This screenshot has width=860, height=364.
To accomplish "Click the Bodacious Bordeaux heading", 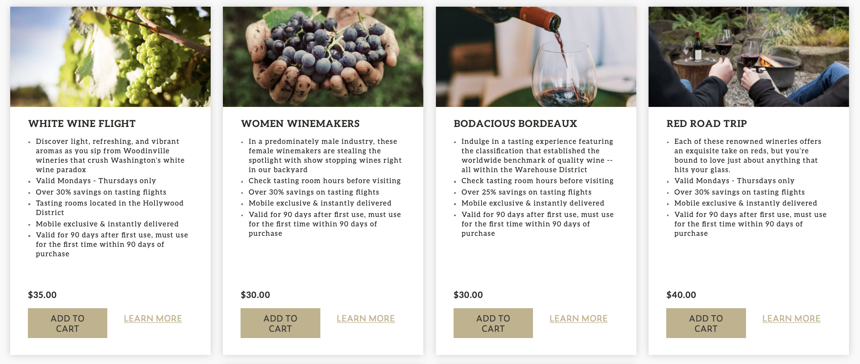I will pyautogui.click(x=515, y=123).
